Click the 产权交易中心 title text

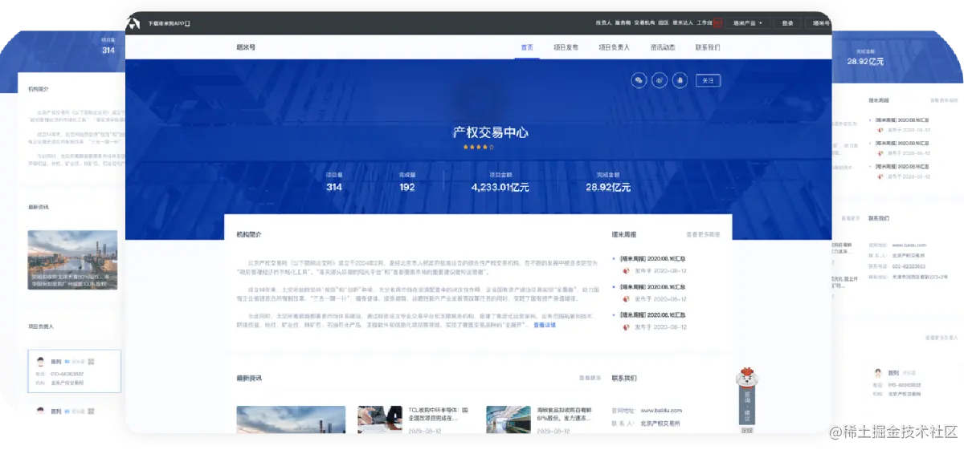pos(491,132)
